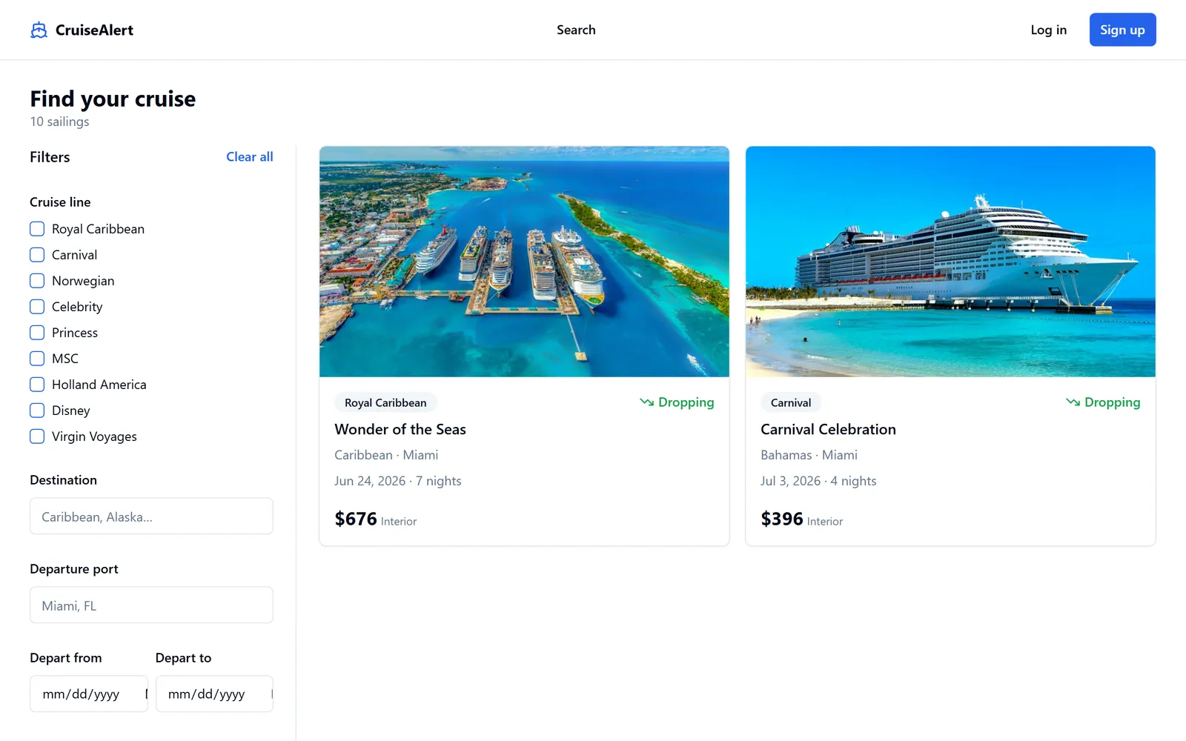Focus the Destination input field
1186x741 pixels.
point(151,516)
